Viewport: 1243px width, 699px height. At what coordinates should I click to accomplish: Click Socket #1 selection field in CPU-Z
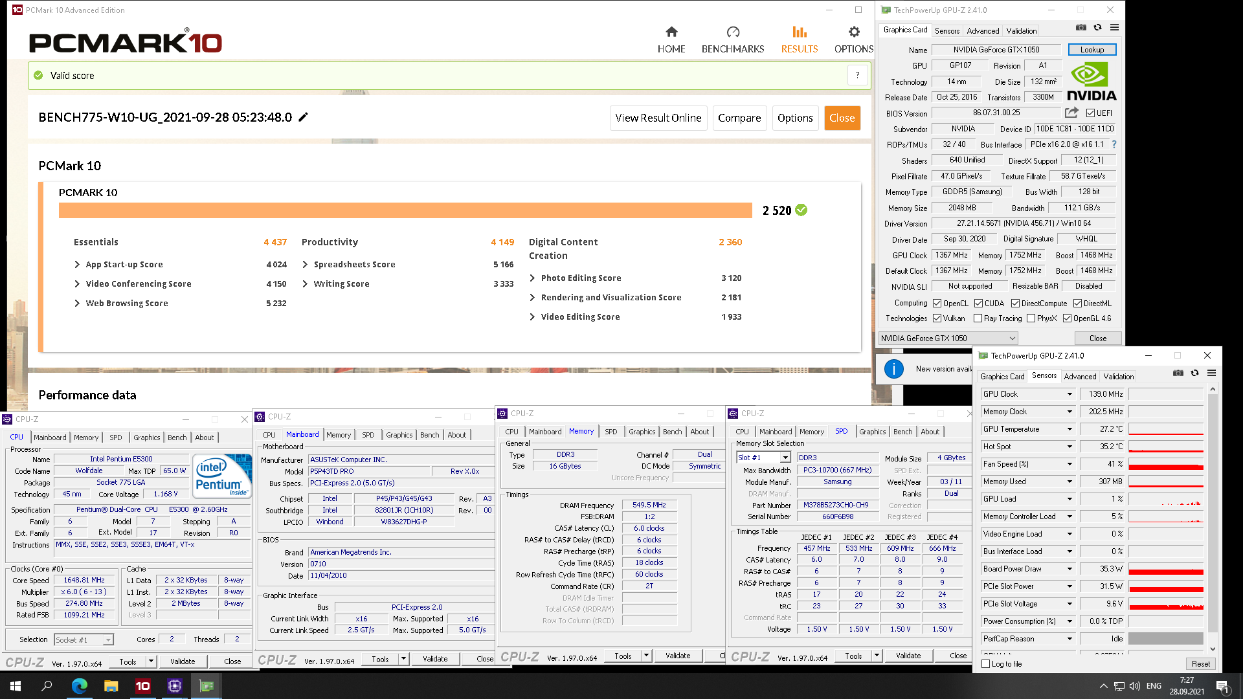[84, 640]
